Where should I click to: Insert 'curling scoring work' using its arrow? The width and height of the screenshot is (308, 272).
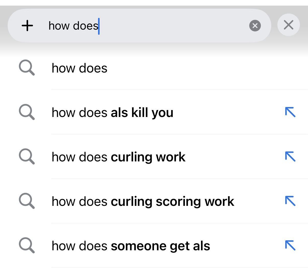tap(290, 201)
